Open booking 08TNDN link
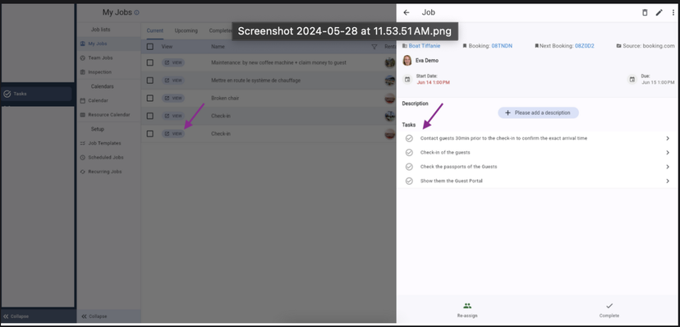 pos(502,45)
